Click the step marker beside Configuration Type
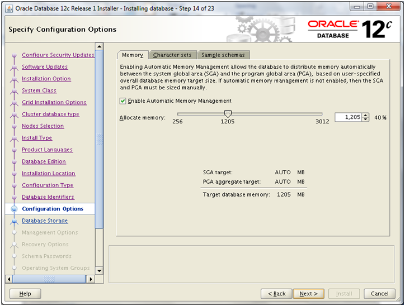 click(x=14, y=185)
